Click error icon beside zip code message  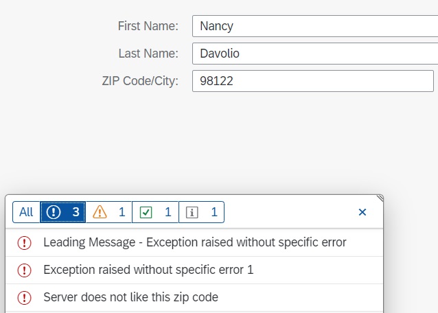(24, 297)
